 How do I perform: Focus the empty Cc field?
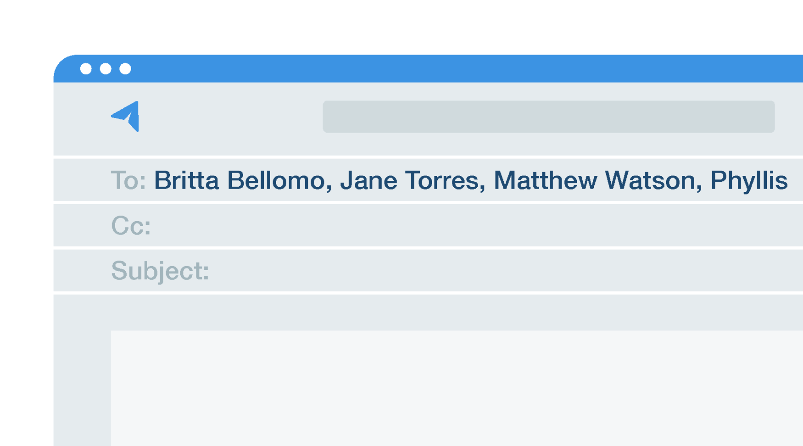(x=459, y=226)
